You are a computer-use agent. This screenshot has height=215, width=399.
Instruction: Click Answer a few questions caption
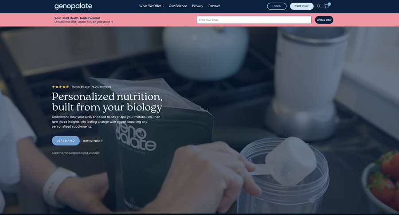[x=75, y=153]
